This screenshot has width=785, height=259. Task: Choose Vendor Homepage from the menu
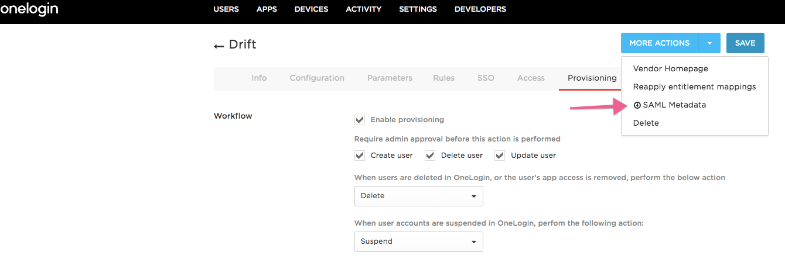click(695, 68)
